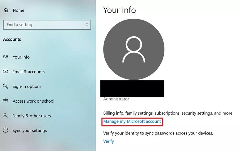Go to Email & accounts section
Viewport: 241px width, 151px height.
(x=29, y=72)
